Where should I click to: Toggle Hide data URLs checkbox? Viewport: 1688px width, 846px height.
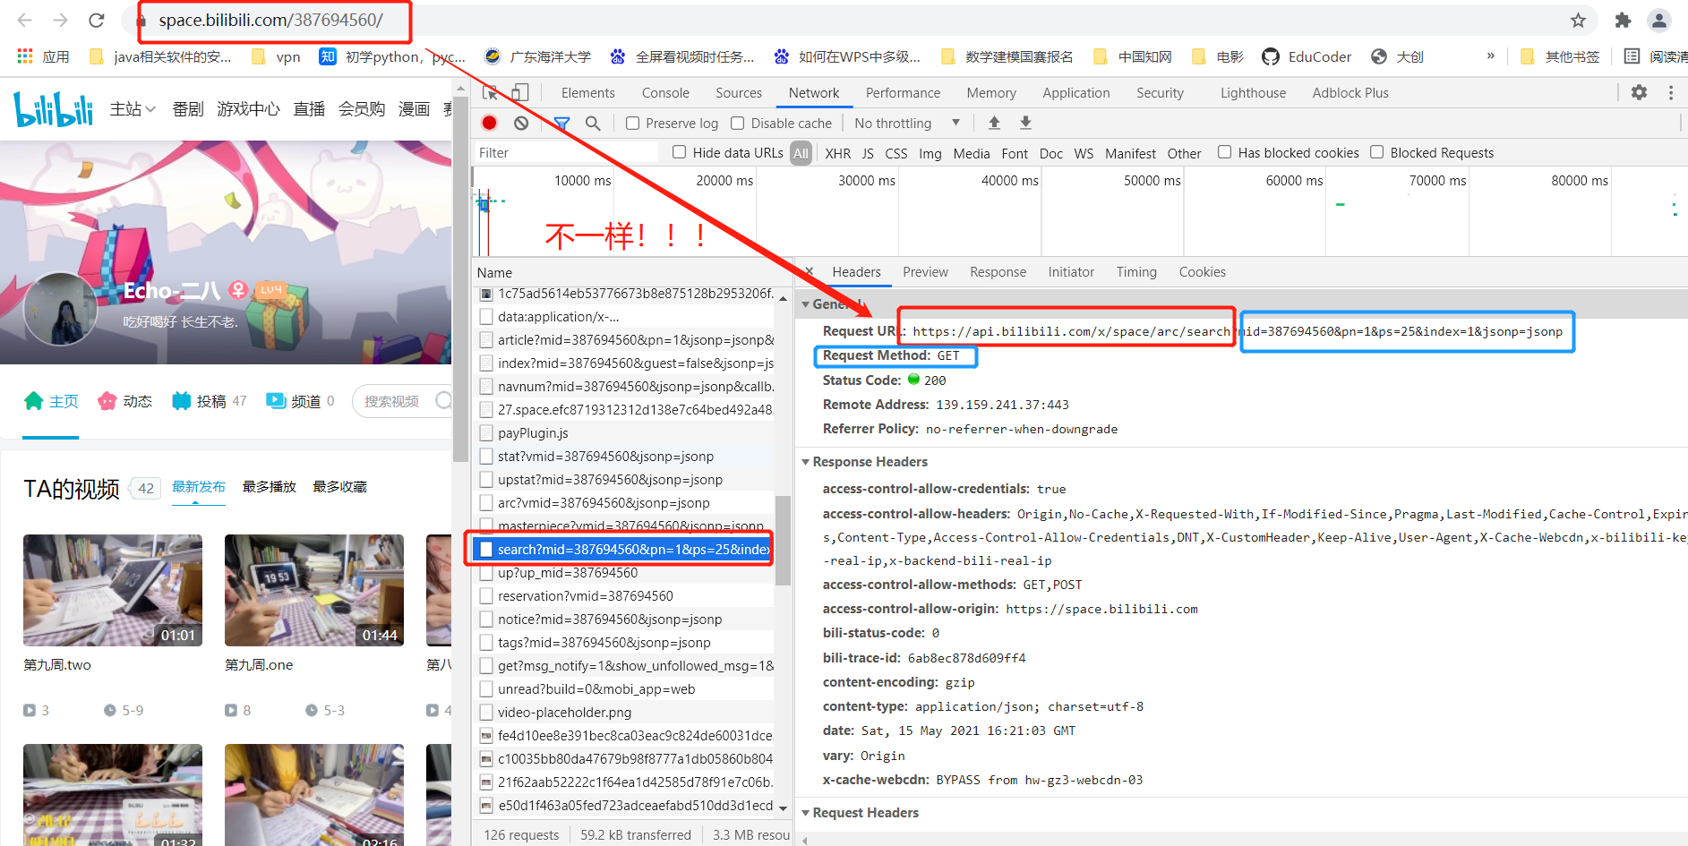[x=680, y=152]
